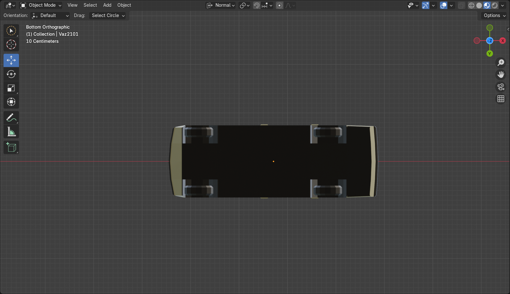Click the negative X axis on gizmo

(477, 41)
